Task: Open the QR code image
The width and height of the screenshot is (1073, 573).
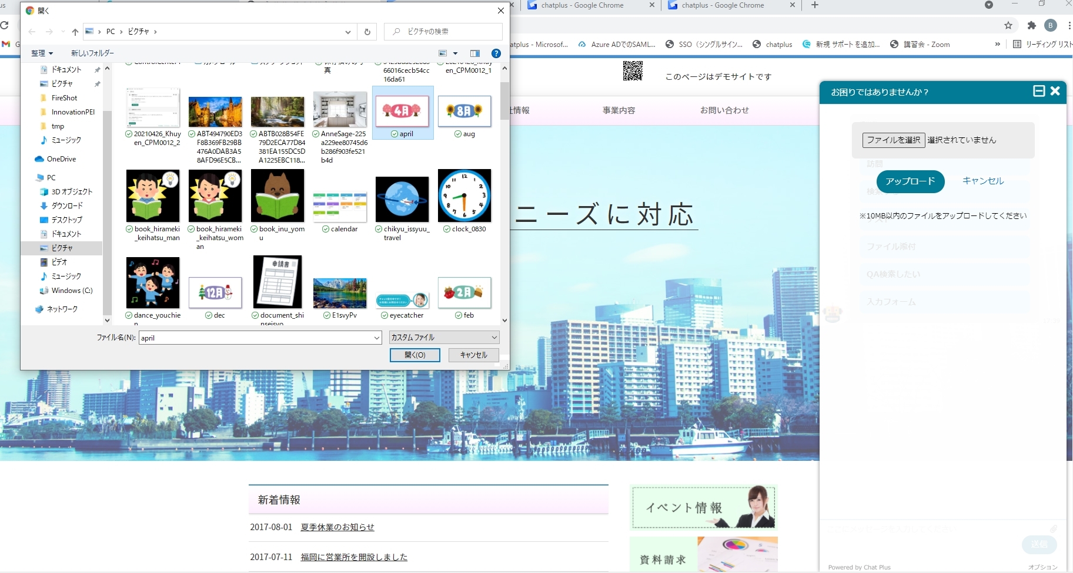Action: pos(633,70)
